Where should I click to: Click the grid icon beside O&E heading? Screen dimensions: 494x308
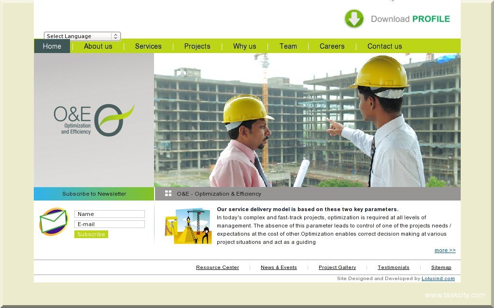tap(168, 193)
